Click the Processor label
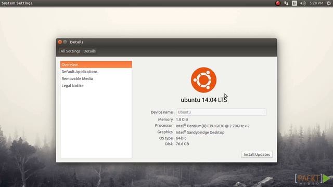The image size is (333, 187). pos(164,126)
